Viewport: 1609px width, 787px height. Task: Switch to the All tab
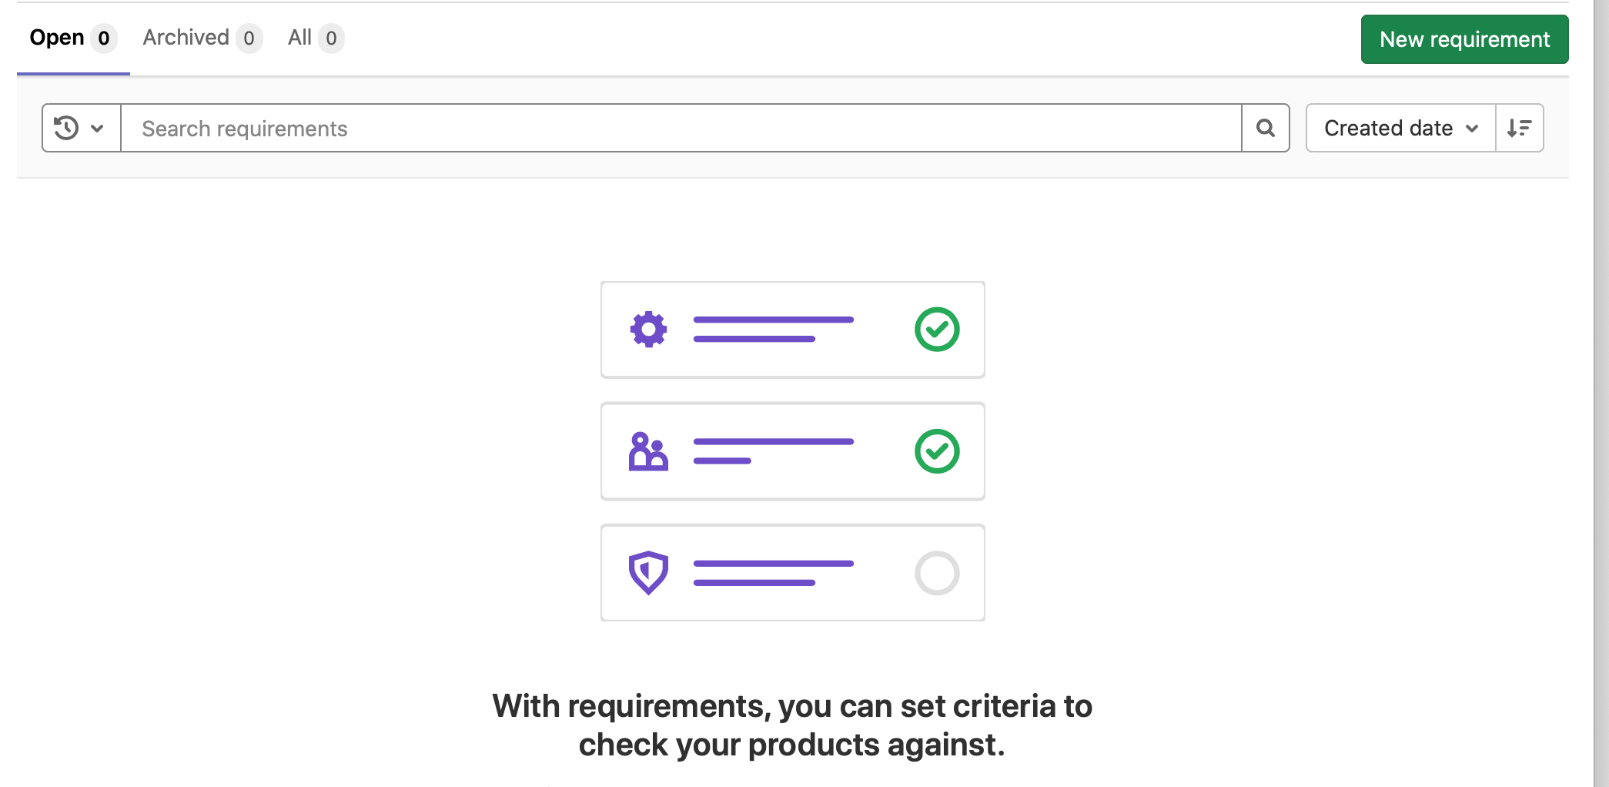(x=299, y=38)
